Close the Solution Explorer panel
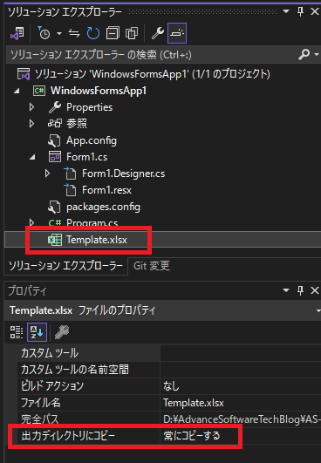 [315, 11]
